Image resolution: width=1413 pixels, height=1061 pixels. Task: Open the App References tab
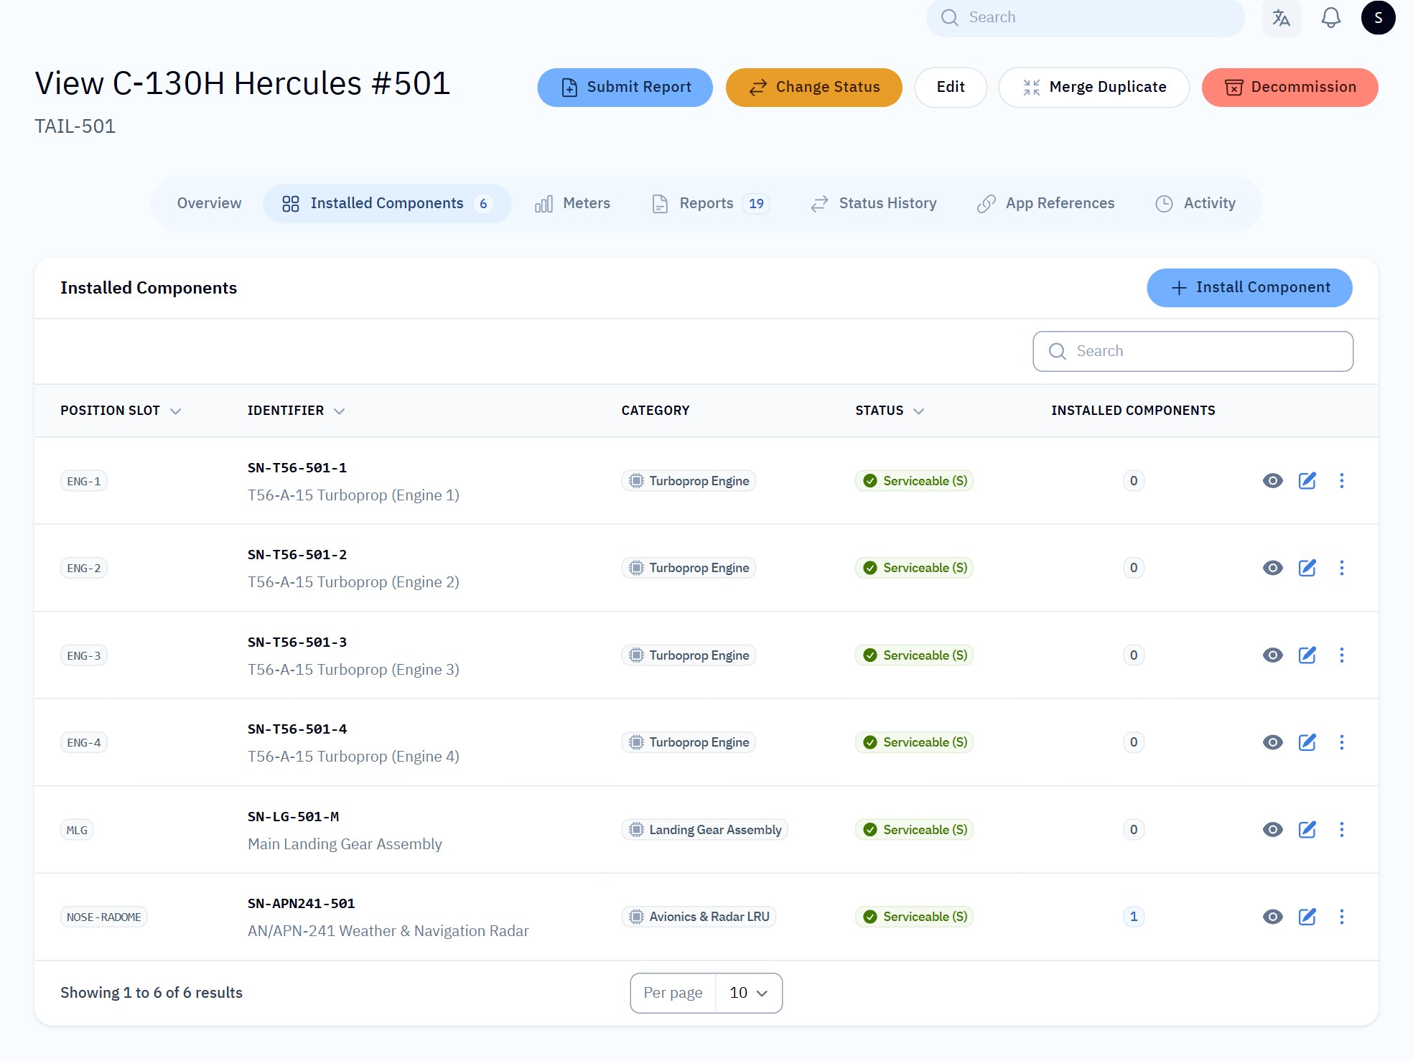click(x=1046, y=204)
